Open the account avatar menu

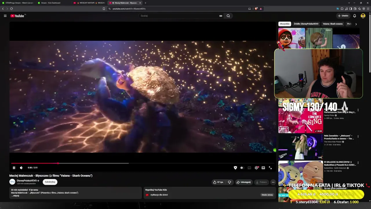pyautogui.click(x=363, y=16)
